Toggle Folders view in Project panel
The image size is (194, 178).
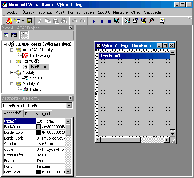pyautogui.click(x=24, y=35)
